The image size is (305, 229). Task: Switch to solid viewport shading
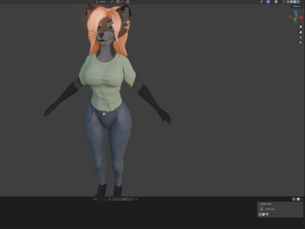pyautogui.click(x=292, y=2)
